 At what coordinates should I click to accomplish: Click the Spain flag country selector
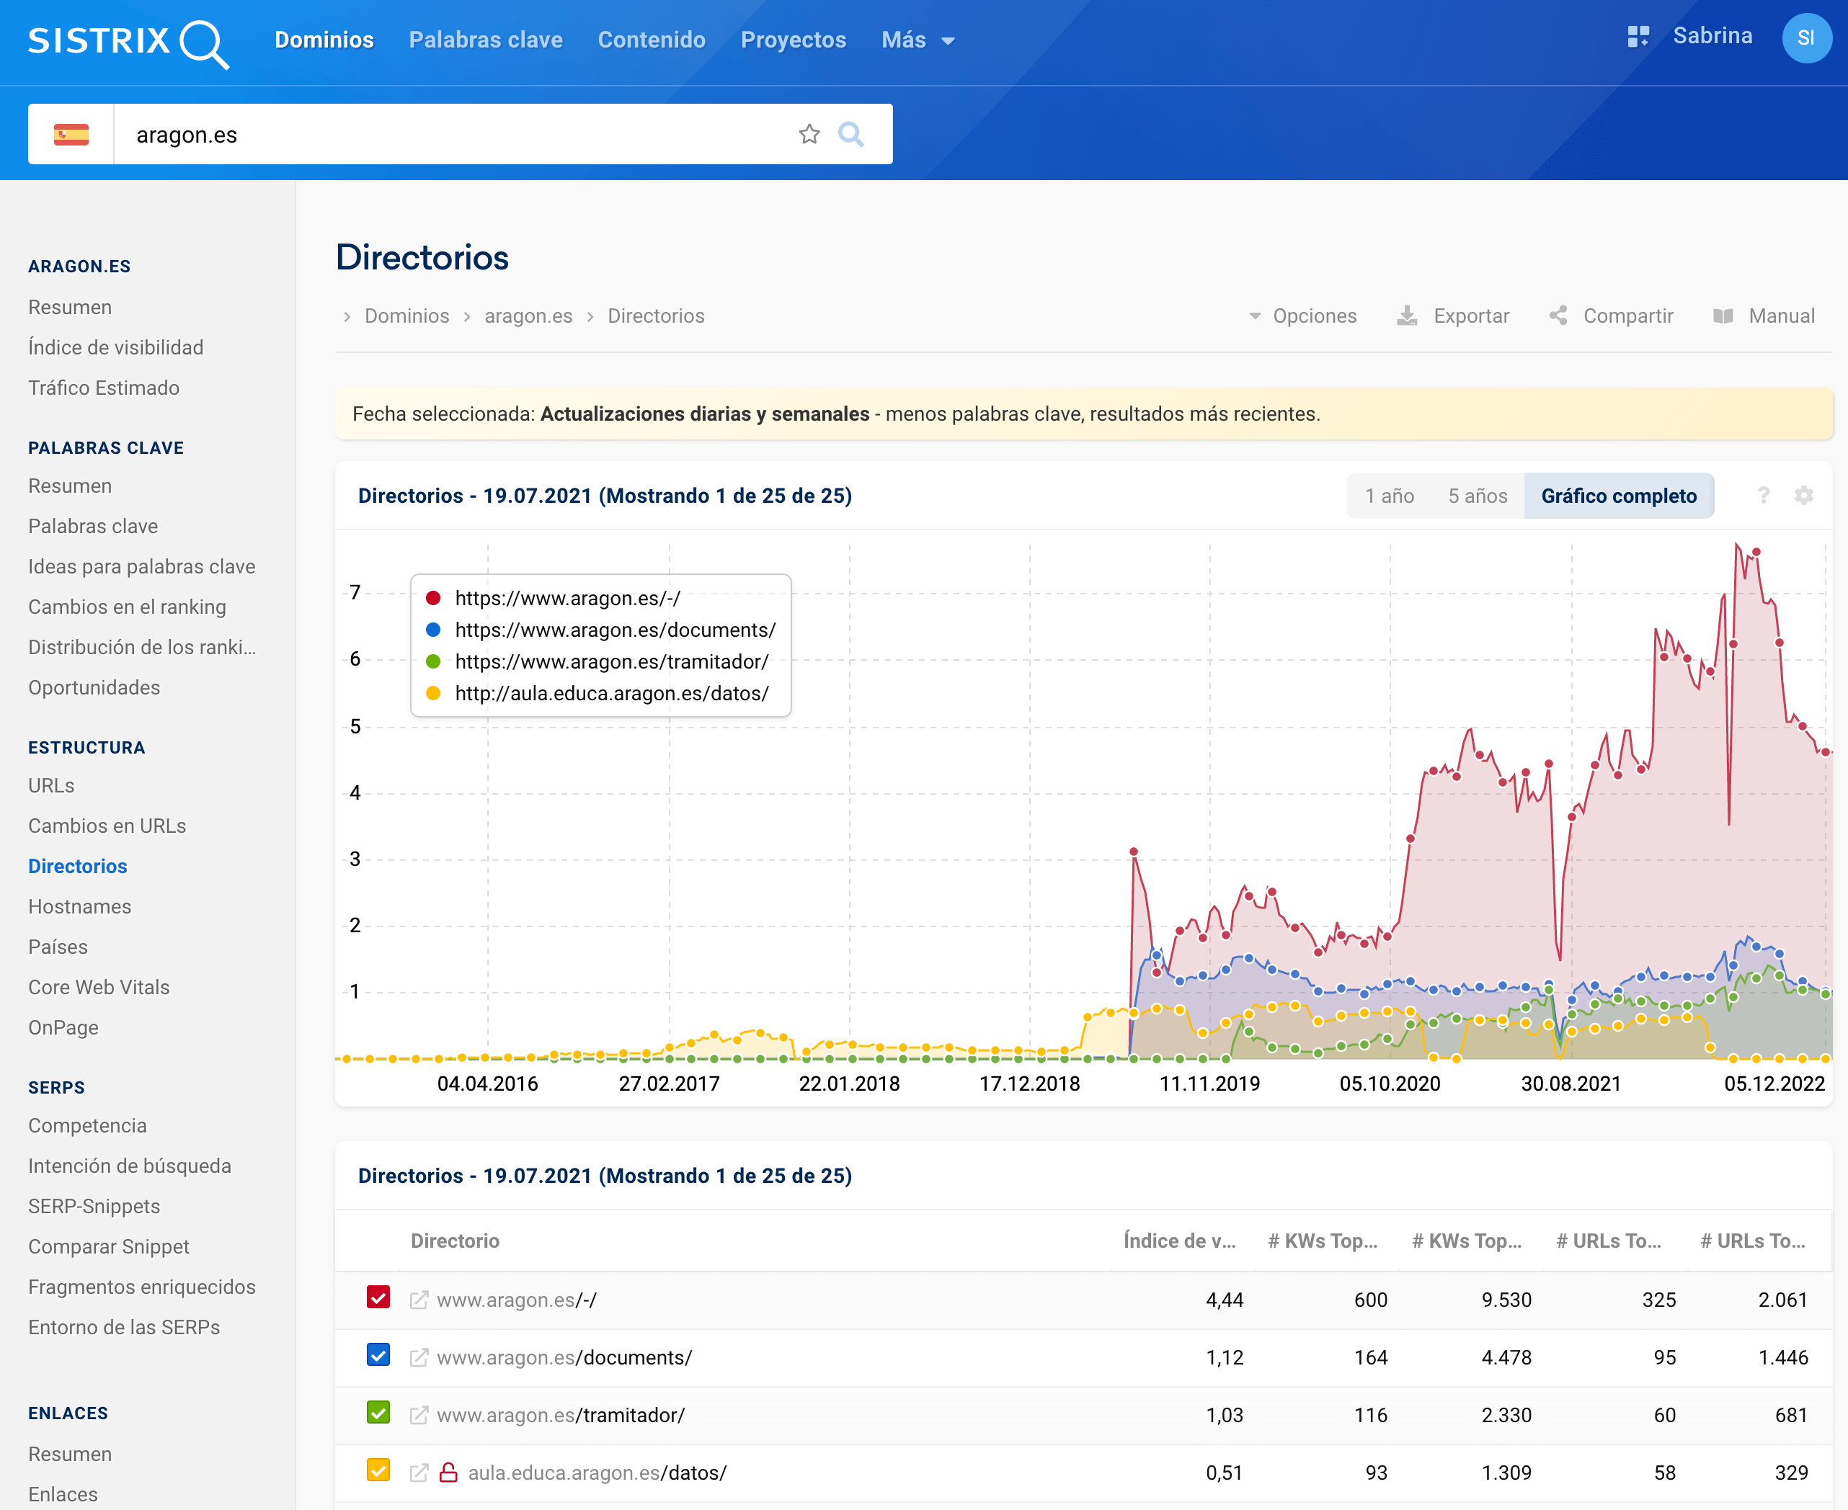click(x=71, y=135)
